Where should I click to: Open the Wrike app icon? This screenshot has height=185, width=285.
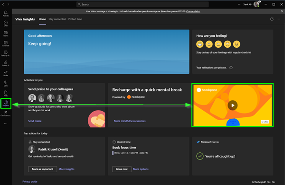pos(6,73)
